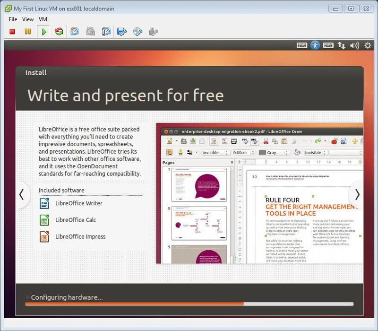Click Export as PDF icon in Draw toolbar
Viewport: 378px width, 331px height.
[225, 141]
